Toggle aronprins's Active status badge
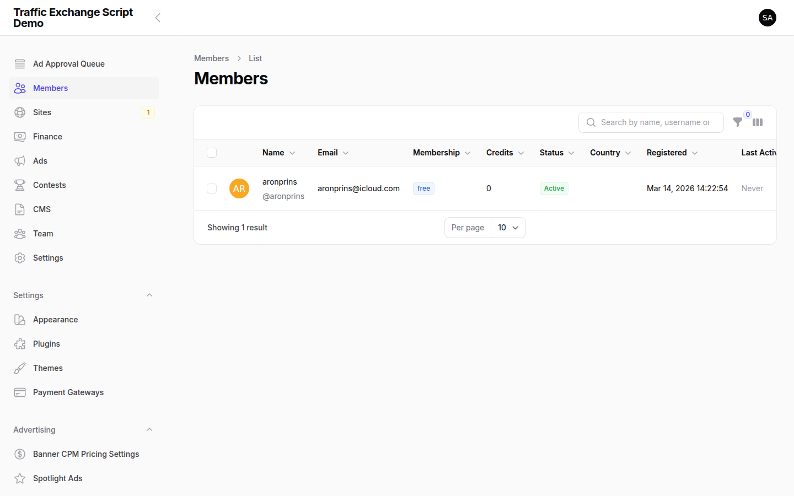The width and height of the screenshot is (794, 496). [x=554, y=188]
